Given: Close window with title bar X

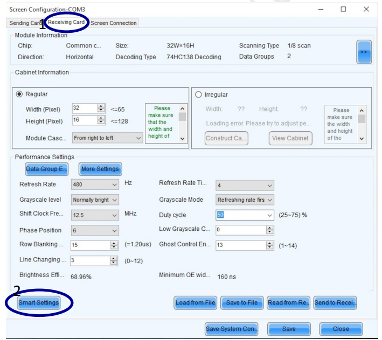Looking at the screenshot, I should tap(366, 9).
